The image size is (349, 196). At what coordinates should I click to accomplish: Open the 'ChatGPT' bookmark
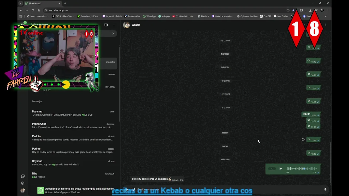pos(266,16)
